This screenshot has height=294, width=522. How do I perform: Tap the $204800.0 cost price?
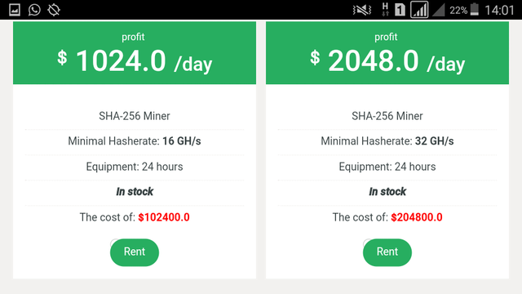coord(417,217)
